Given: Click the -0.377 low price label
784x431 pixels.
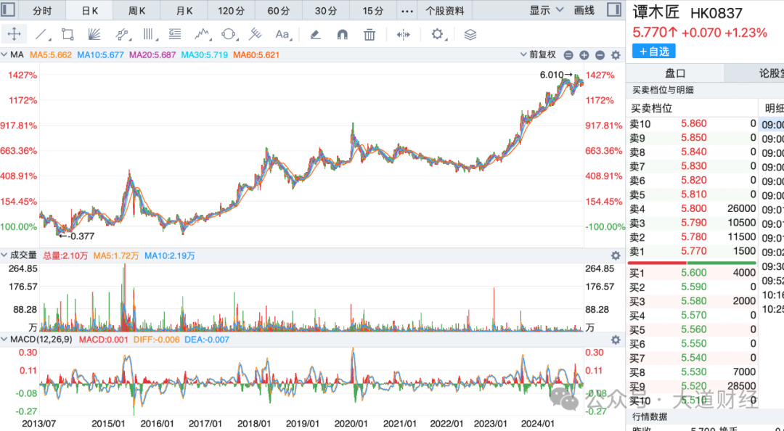Looking at the screenshot, I should point(76,236).
